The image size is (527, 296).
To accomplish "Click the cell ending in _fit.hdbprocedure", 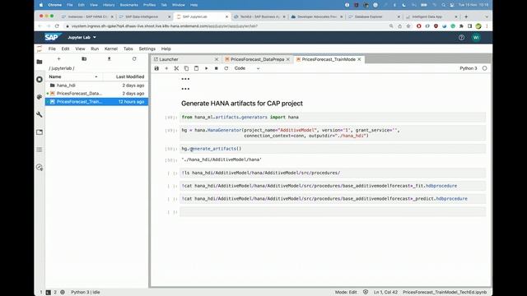I will [333, 186].
